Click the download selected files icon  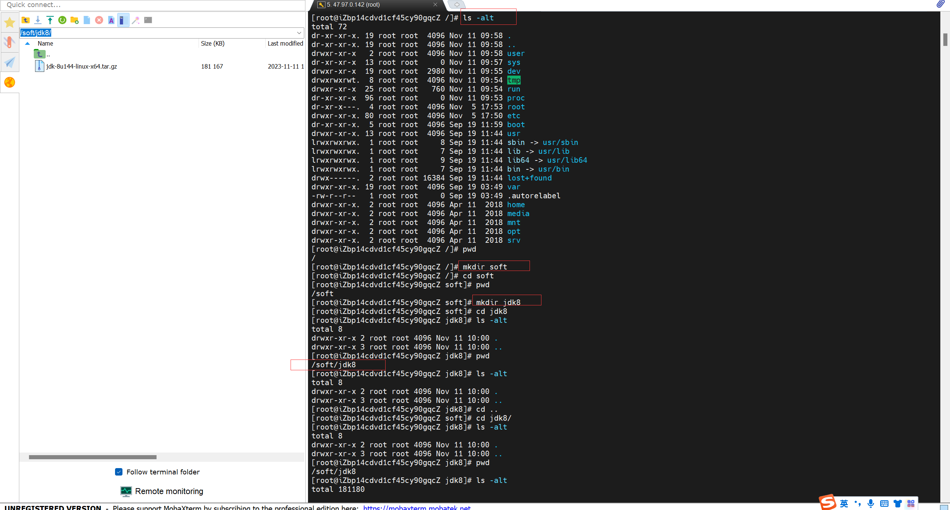click(38, 20)
